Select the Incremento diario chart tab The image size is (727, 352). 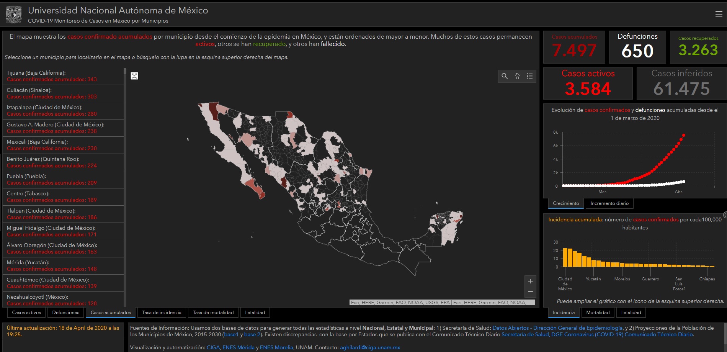point(609,203)
